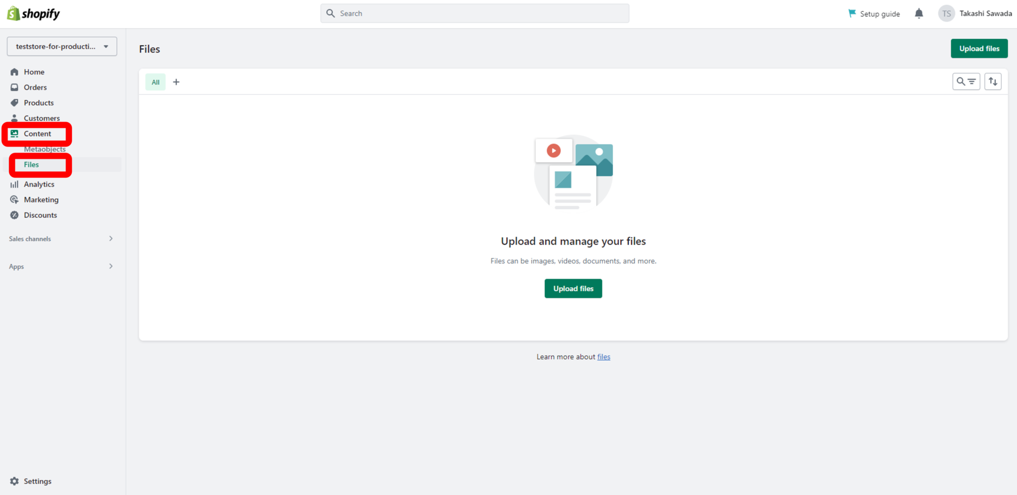Open the store name dropdown
The width and height of the screenshot is (1017, 495).
click(62, 46)
